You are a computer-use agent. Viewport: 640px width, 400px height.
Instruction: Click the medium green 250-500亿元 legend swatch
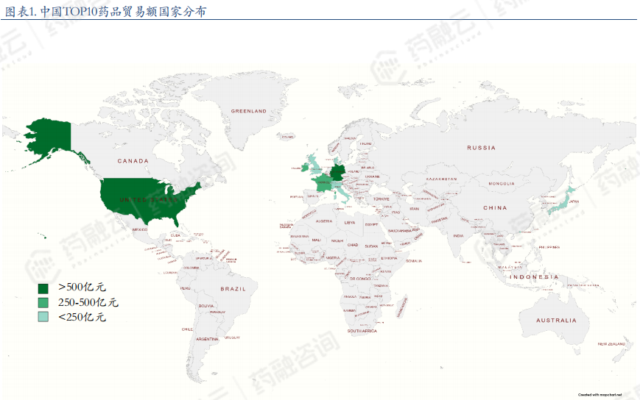coord(43,303)
